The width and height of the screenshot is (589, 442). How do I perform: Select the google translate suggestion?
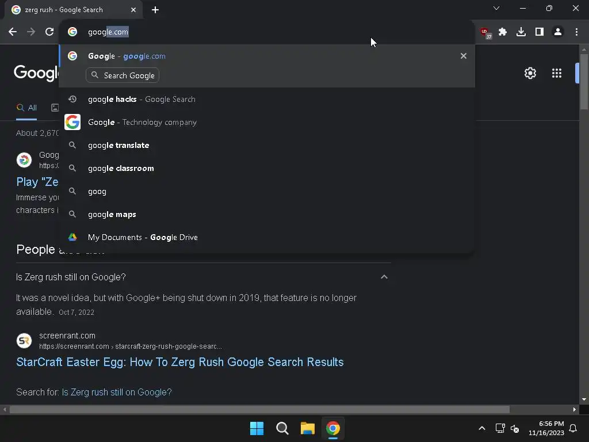267,145
